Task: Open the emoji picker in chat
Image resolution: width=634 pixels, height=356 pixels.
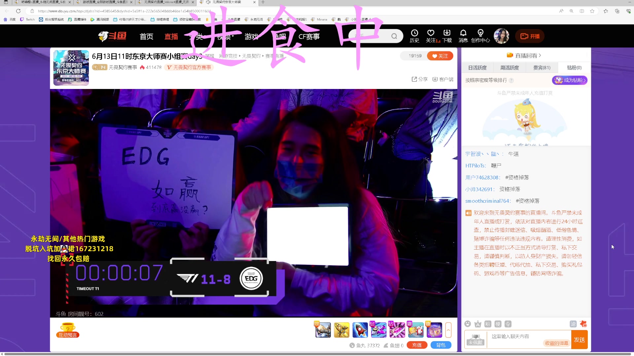Action: click(468, 324)
